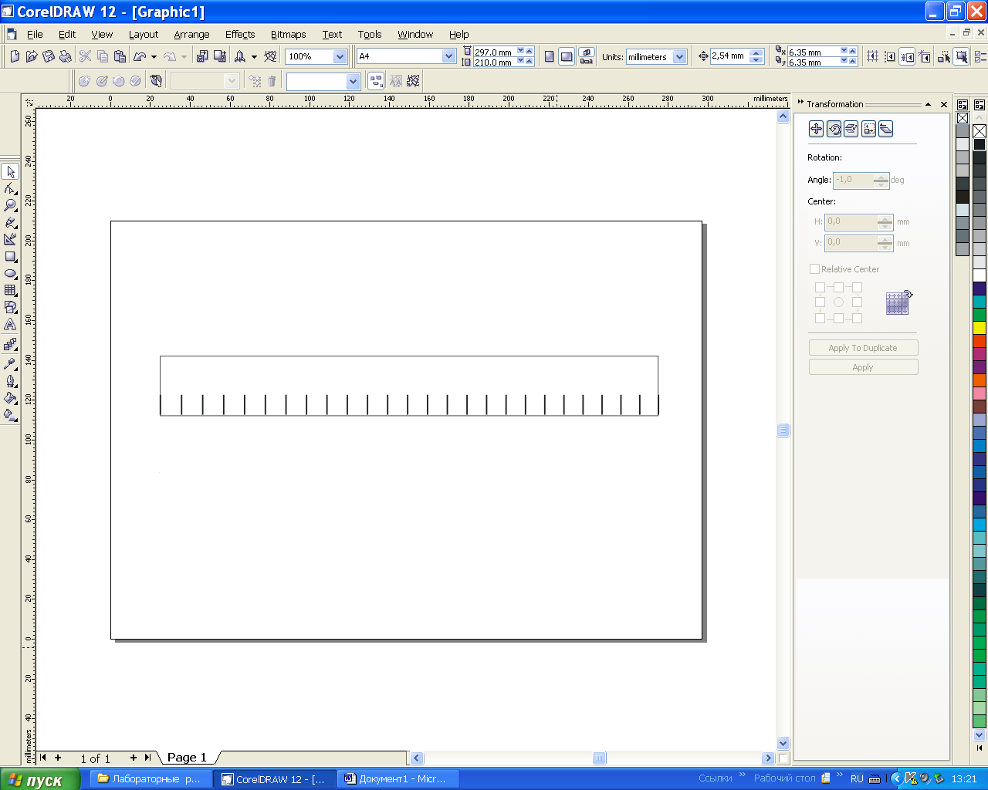Screen dimensions: 988x790
Task: Click the Print icon in toolbar
Action: pos(66,56)
